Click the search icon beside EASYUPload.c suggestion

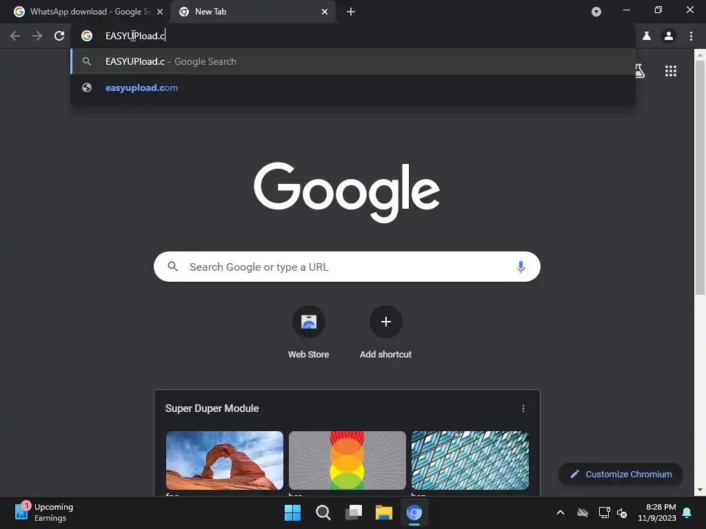87,61
